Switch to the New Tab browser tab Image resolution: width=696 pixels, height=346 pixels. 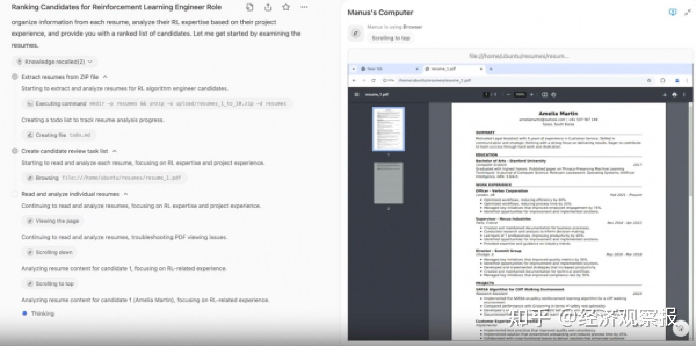(375, 69)
